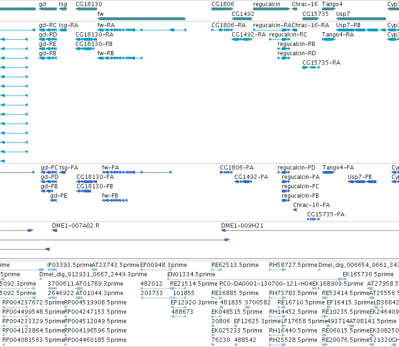Select transcript regucalcin-RA
The image size is (399, 347).
pyautogui.click(x=272, y=30)
